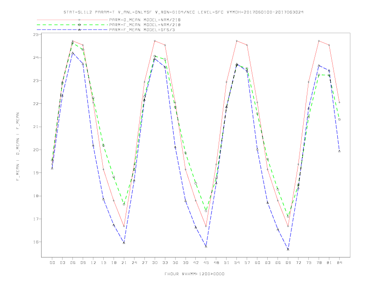
Task: Click the chart title beginning STAT=SL1L2
Action: (183, 12)
